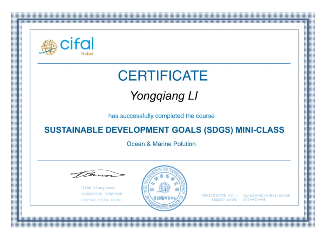Click the round blue UNITAR seal stamp

[x=164, y=188]
